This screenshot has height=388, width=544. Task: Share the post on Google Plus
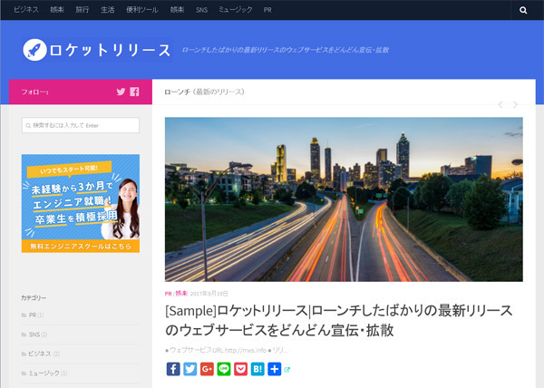click(207, 369)
